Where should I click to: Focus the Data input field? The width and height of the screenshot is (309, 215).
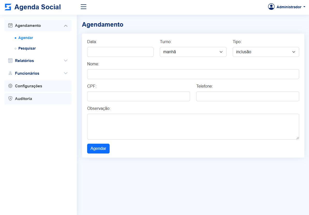tap(120, 52)
